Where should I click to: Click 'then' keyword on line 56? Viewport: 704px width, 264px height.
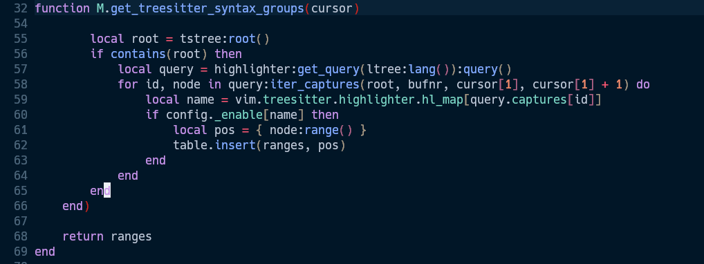tap(228, 55)
